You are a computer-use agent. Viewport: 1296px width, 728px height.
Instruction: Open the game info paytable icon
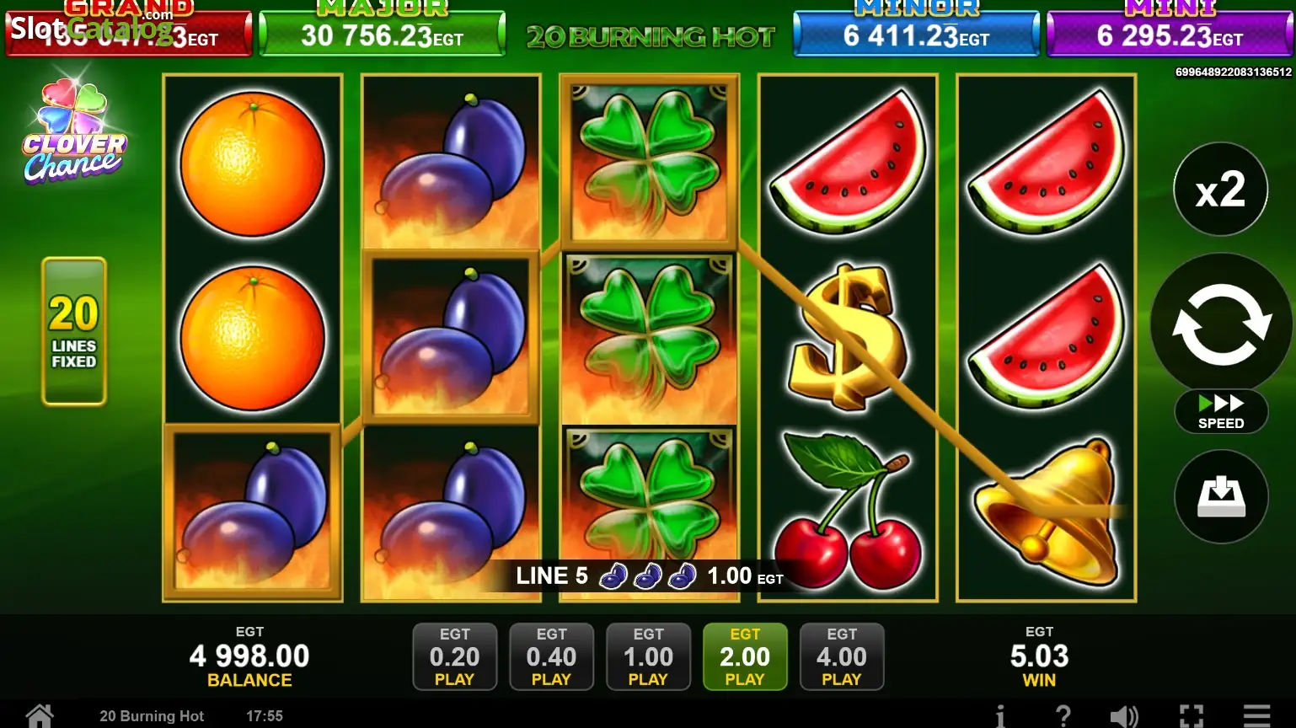1000,716
